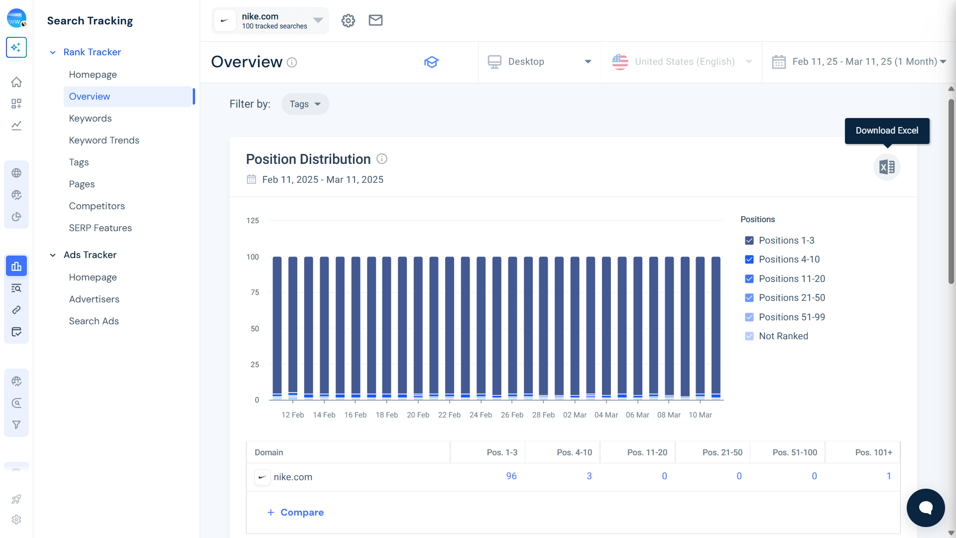956x538 pixels.
Task: Click the pie chart icon in sidebar
Action: point(16,217)
